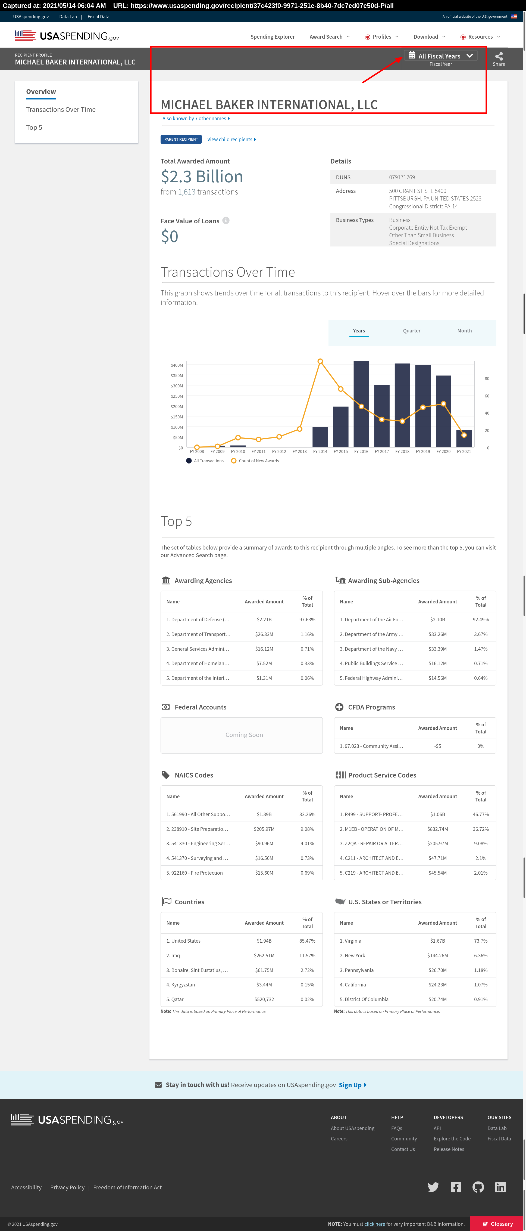
Task: Click the FY 2014 new awards data point
Action: point(320,361)
